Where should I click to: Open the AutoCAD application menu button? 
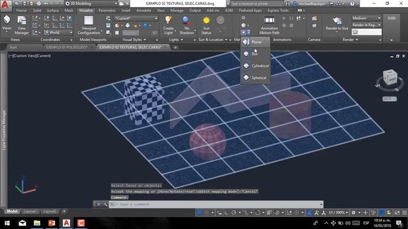pyautogui.click(x=6, y=5)
